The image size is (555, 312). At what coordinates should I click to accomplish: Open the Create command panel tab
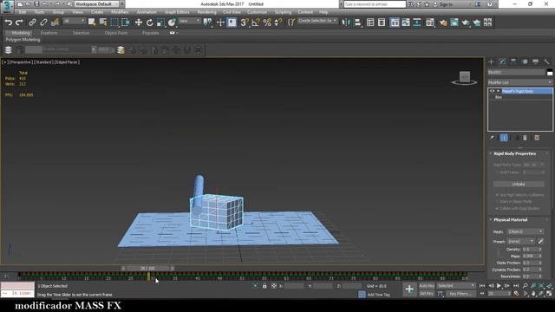click(491, 62)
